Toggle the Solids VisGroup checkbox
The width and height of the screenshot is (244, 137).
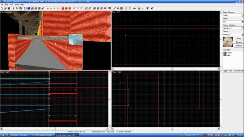click(225, 55)
